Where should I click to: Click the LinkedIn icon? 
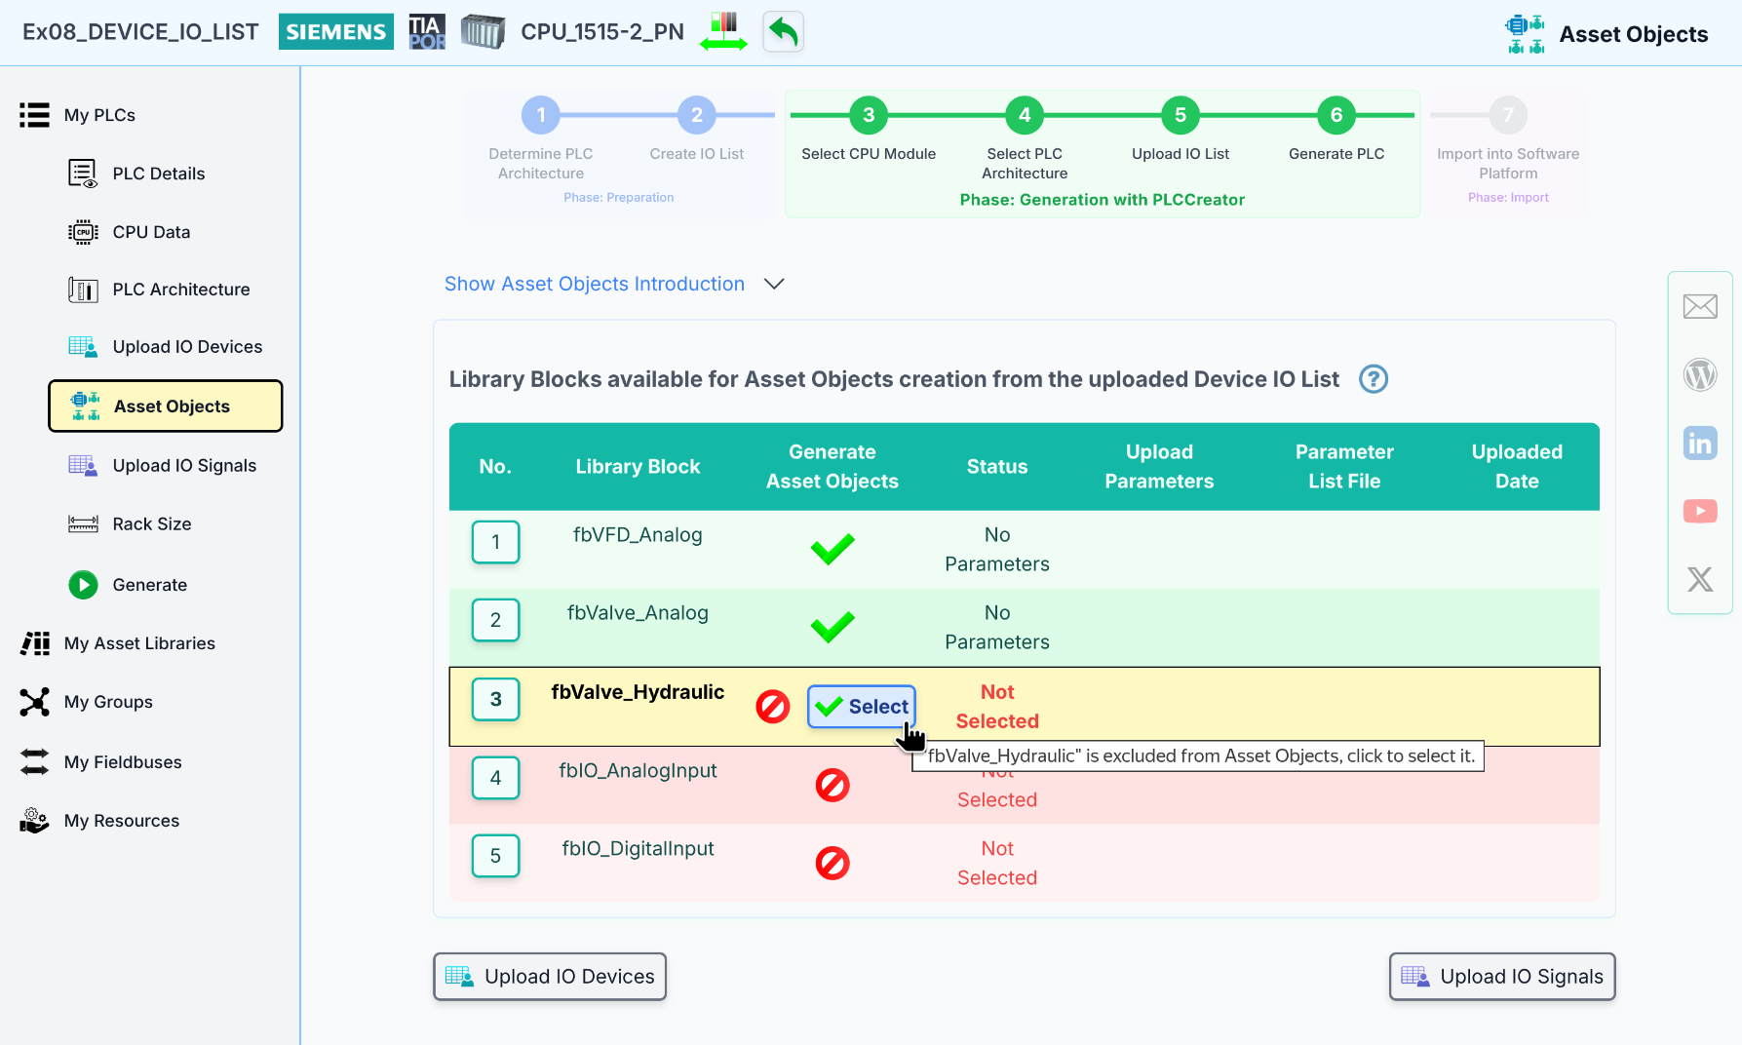(x=1699, y=444)
